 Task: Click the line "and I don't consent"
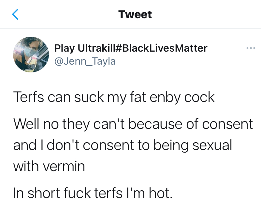point(123,145)
